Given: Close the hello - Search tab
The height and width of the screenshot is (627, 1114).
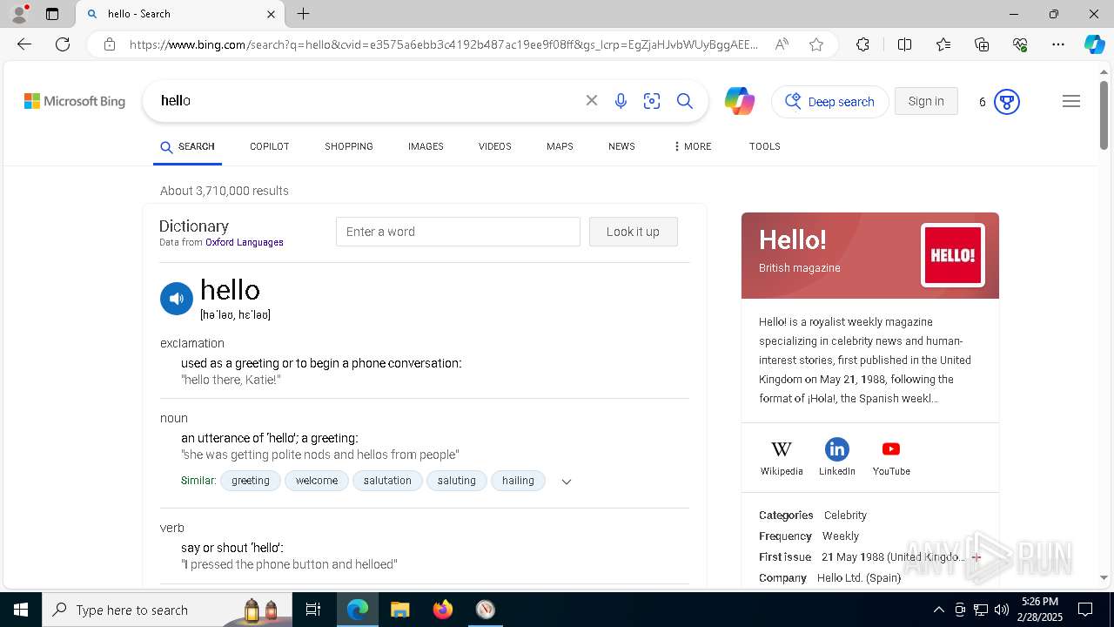Looking at the screenshot, I should [x=271, y=14].
